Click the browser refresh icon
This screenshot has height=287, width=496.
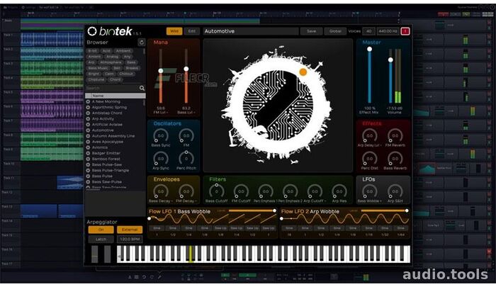pyautogui.click(x=142, y=43)
